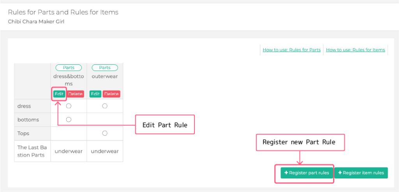Select the circle for dress under outerwear
The width and height of the screenshot is (399, 192).
pos(105,106)
